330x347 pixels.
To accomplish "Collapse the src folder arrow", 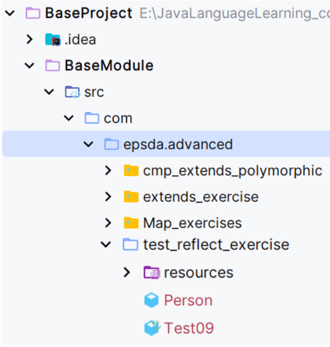I will pos(49,92).
